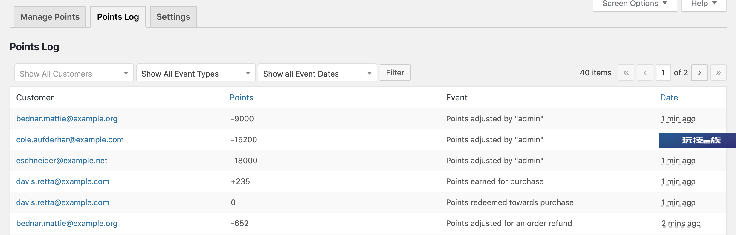
Task: Select the Points Log tab
Action: tap(118, 17)
